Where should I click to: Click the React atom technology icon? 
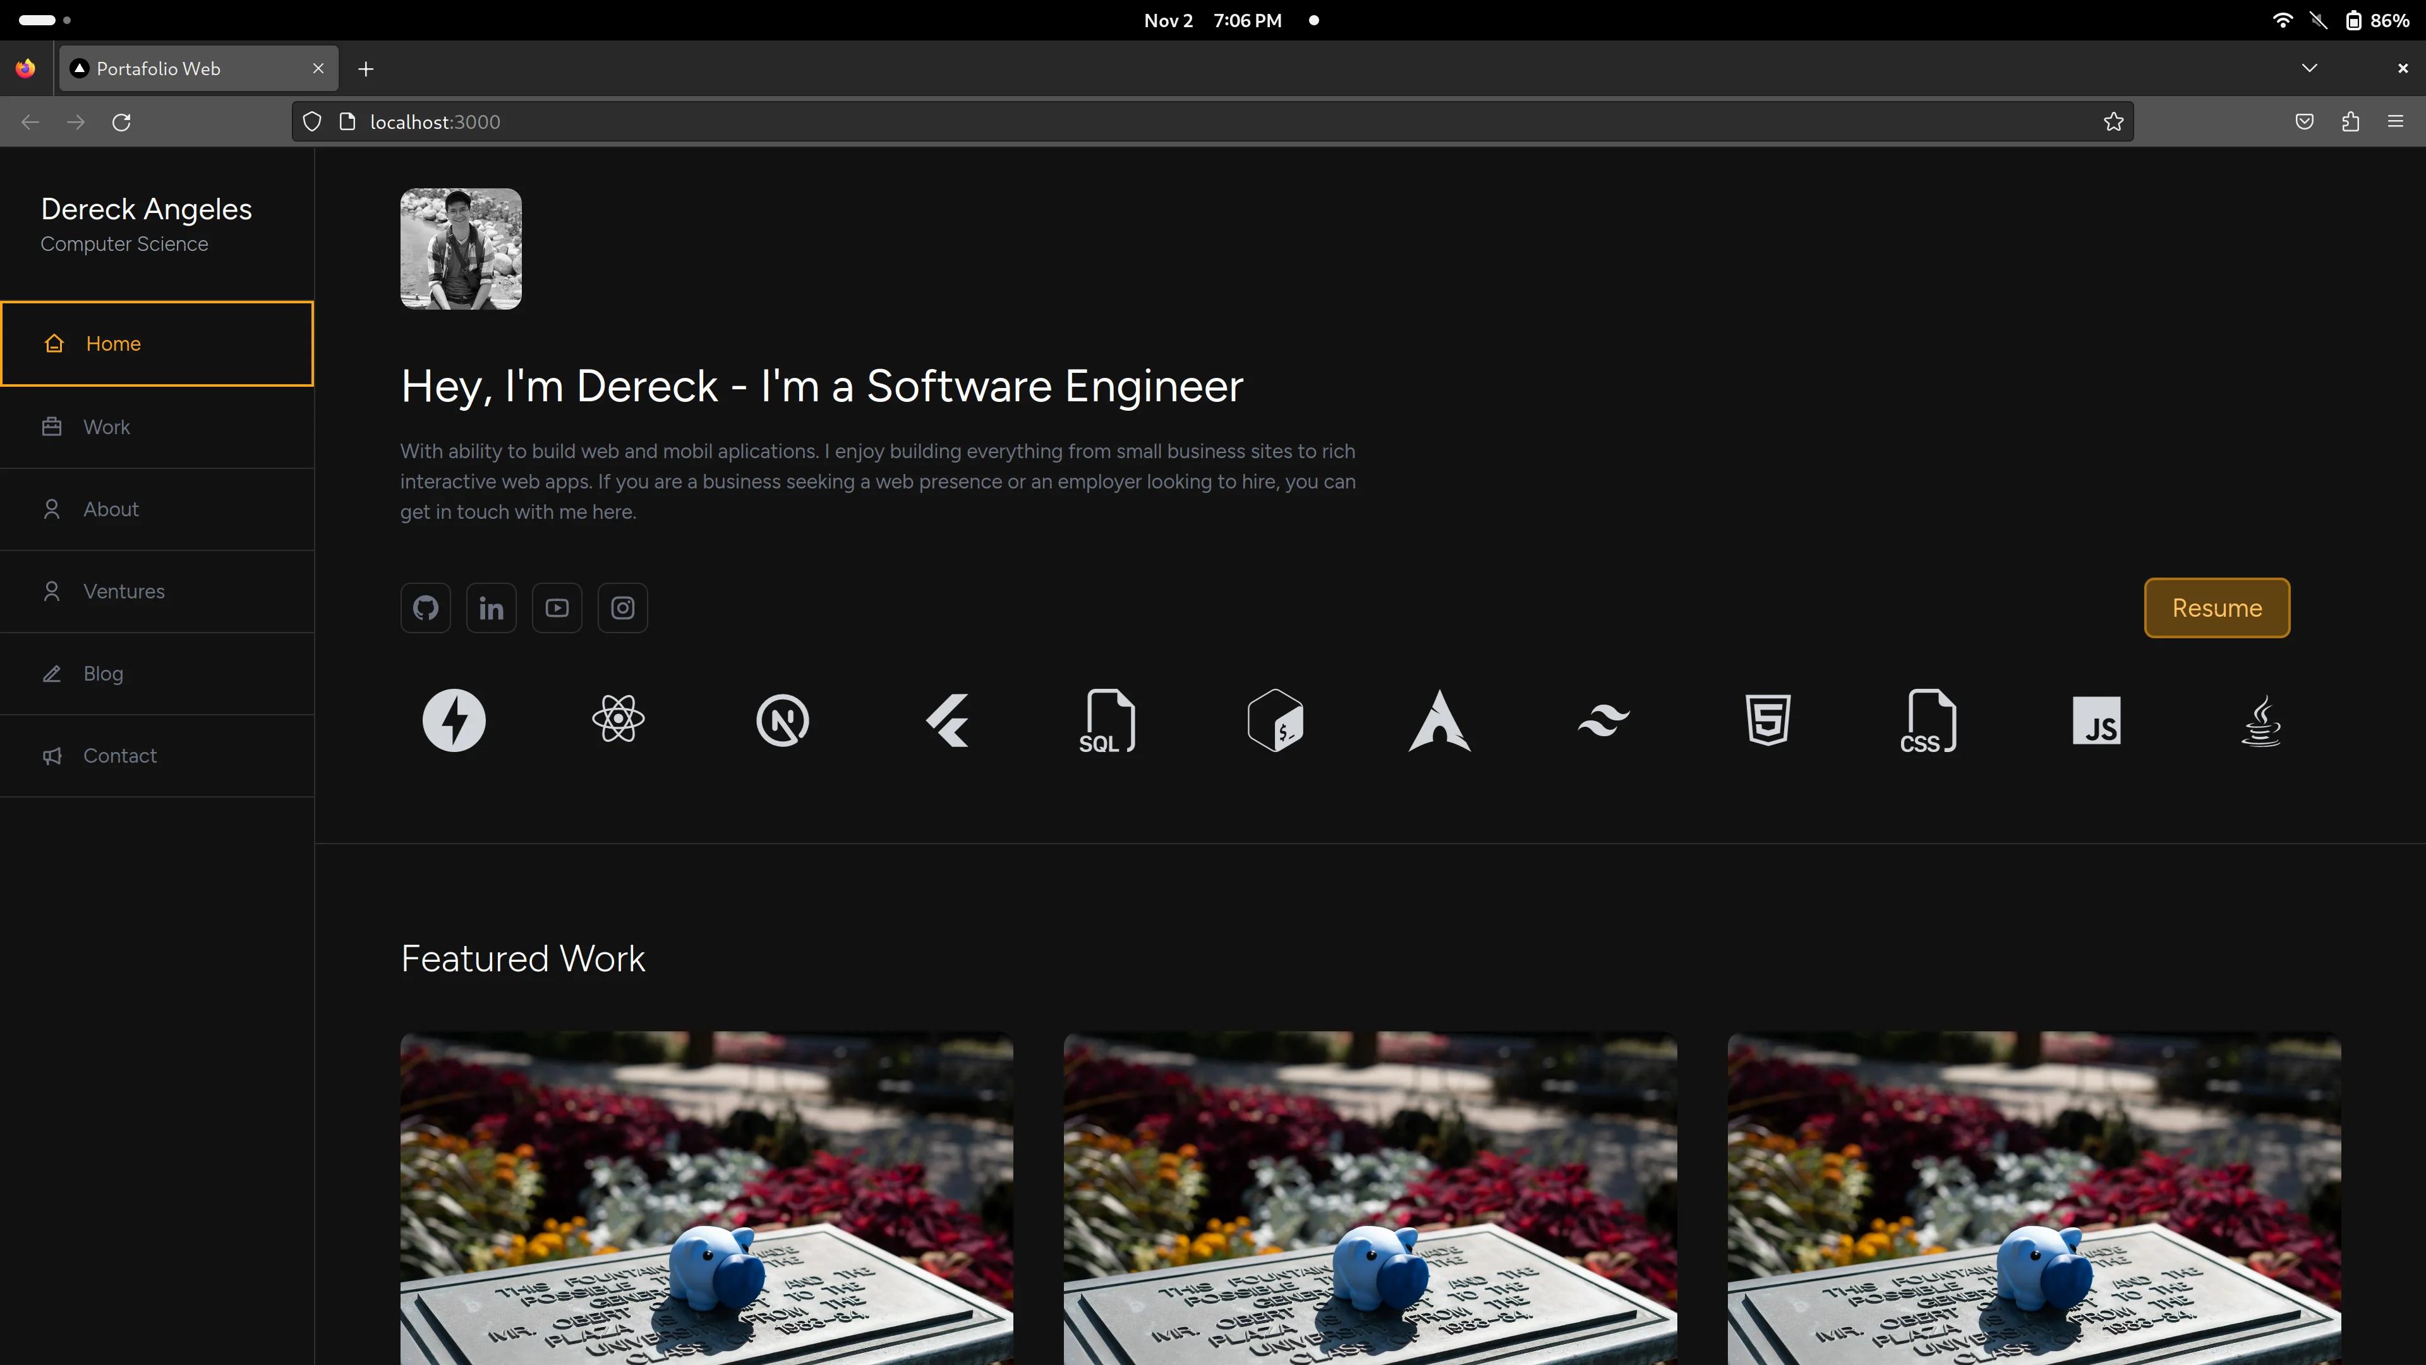coord(618,720)
